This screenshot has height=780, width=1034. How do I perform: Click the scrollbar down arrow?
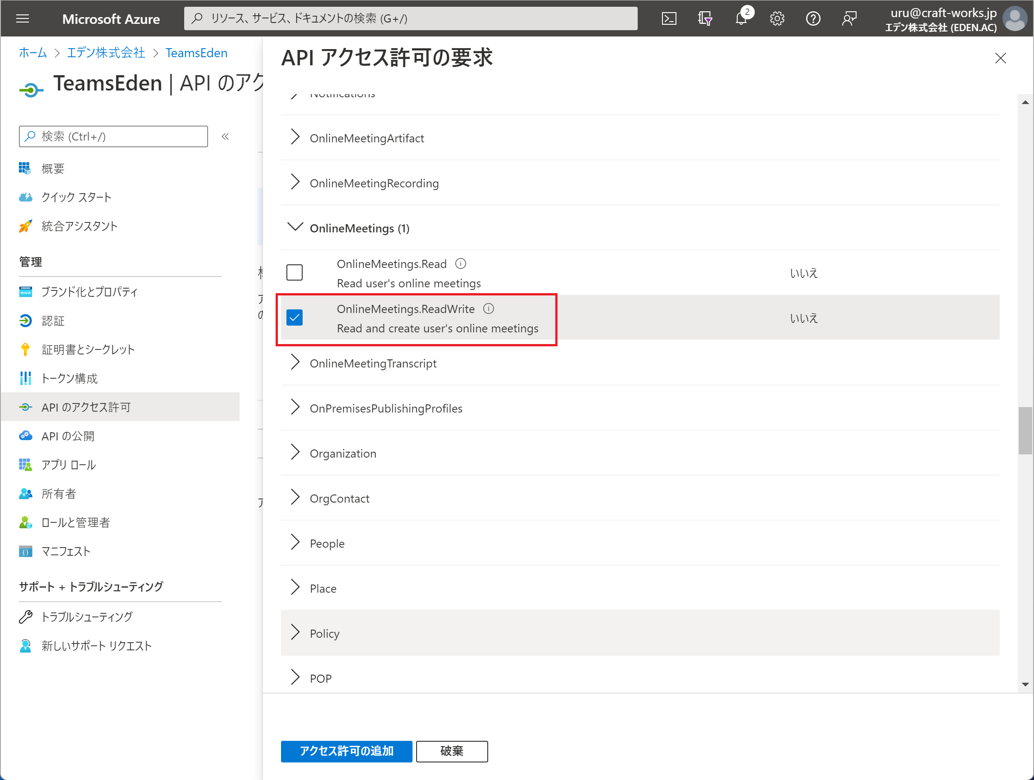(1025, 684)
